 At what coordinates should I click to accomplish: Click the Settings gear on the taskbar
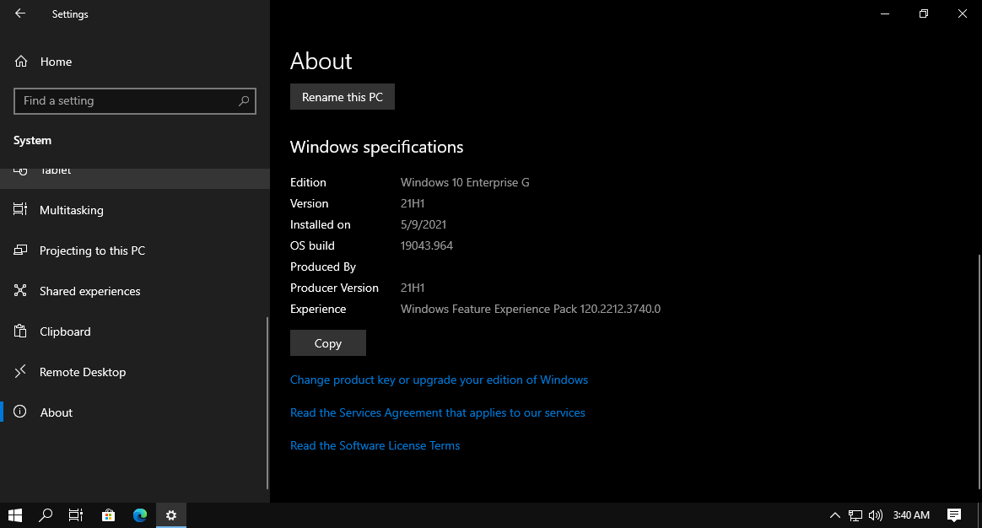[x=171, y=515]
